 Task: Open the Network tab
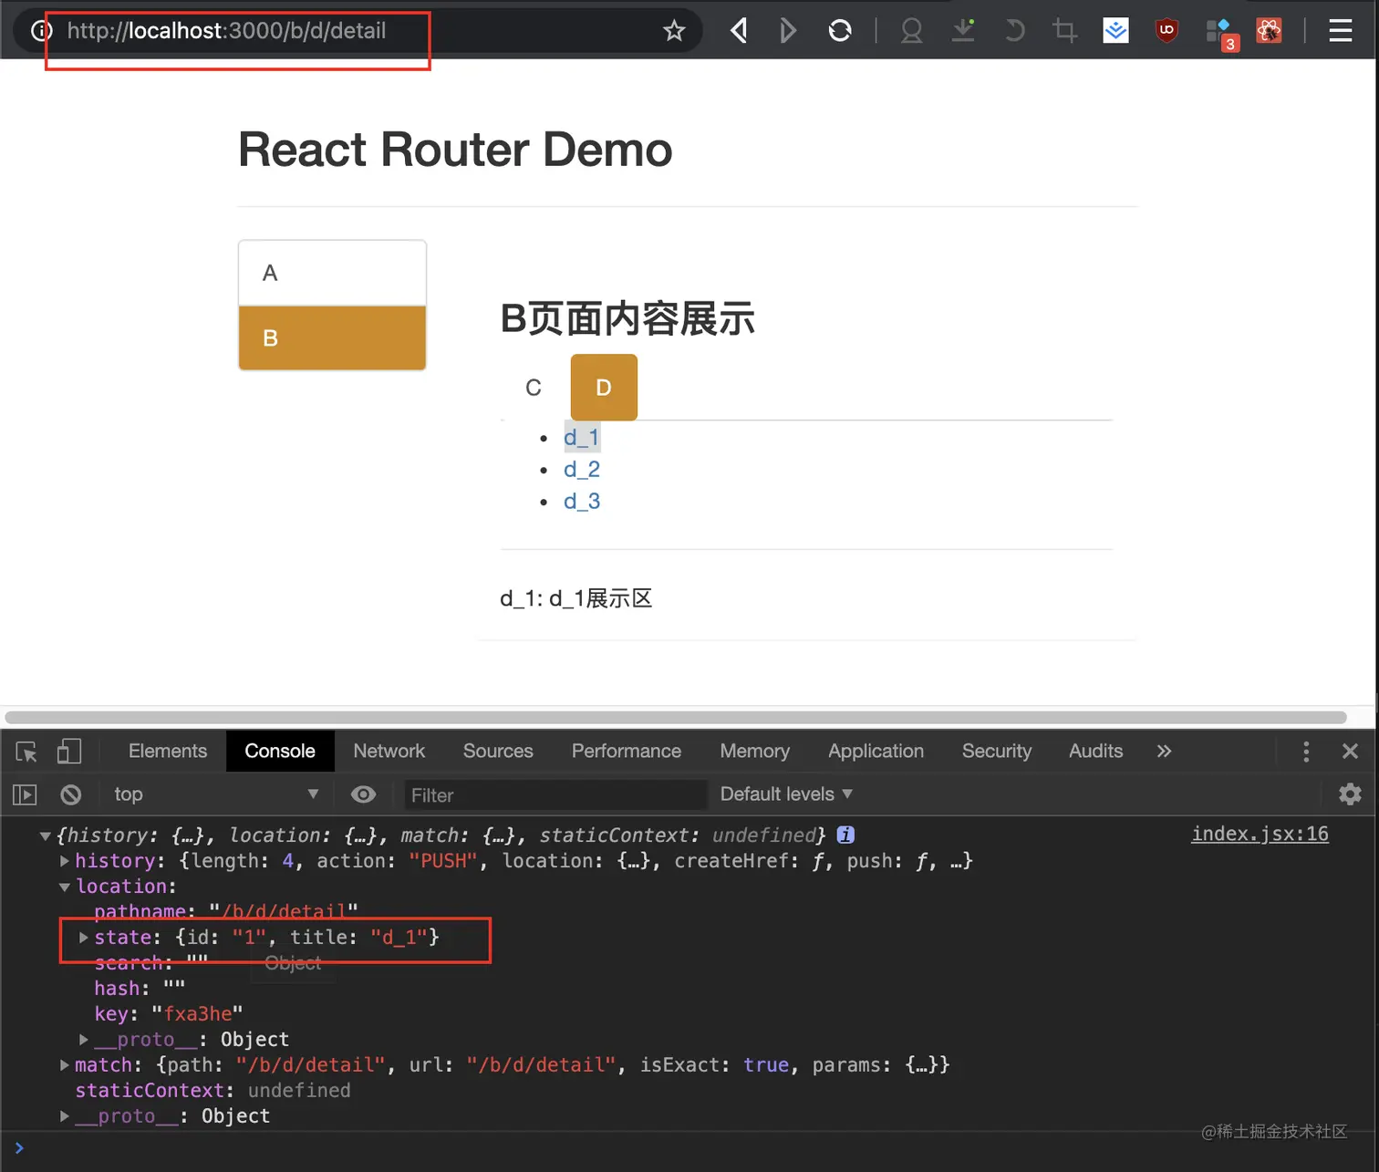click(x=389, y=751)
